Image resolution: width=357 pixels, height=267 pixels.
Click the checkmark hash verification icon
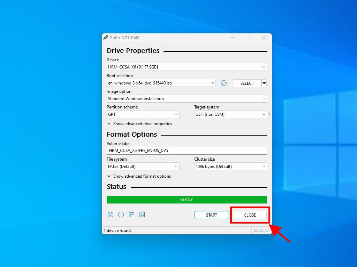[224, 83]
